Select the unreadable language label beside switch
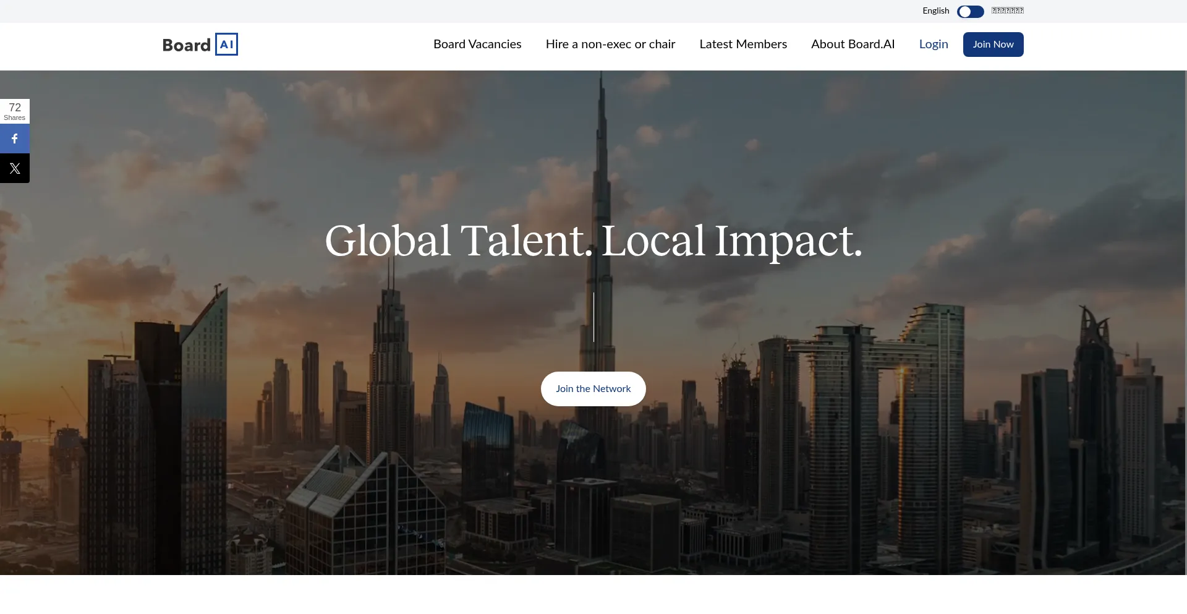This screenshot has height=614, width=1187. pyautogui.click(x=1008, y=11)
